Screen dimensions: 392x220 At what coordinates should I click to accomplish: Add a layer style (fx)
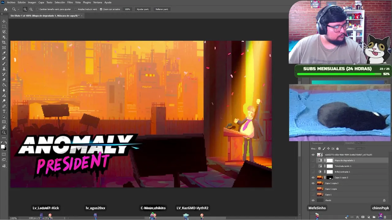(x=357, y=217)
